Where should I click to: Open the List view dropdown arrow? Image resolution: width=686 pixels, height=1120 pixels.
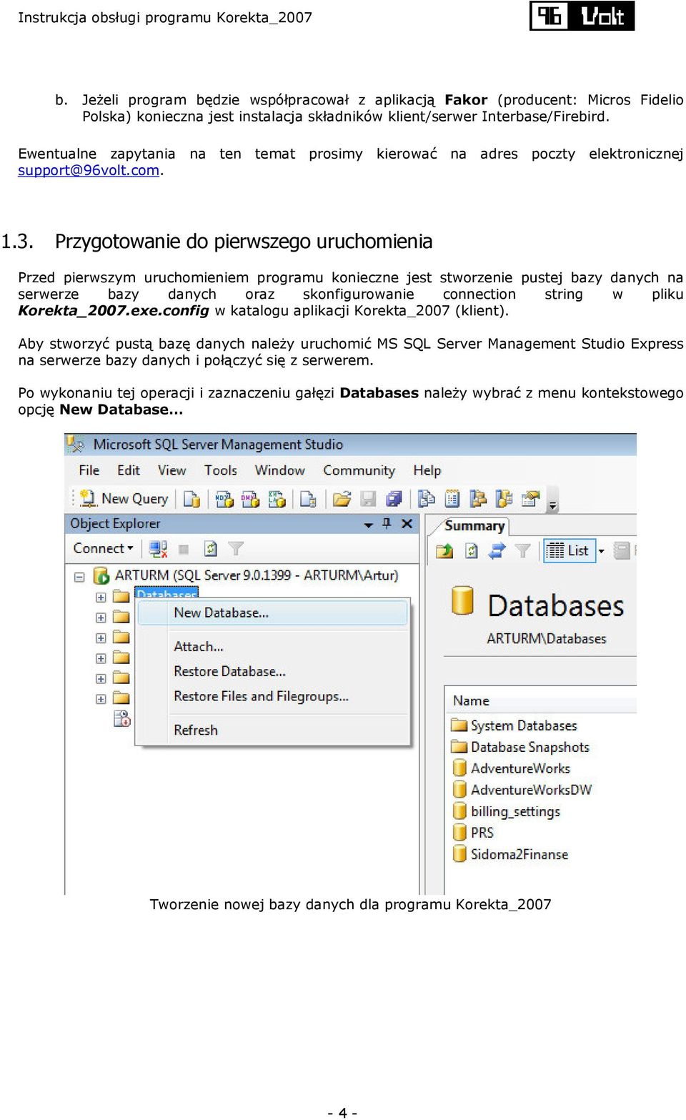(601, 551)
